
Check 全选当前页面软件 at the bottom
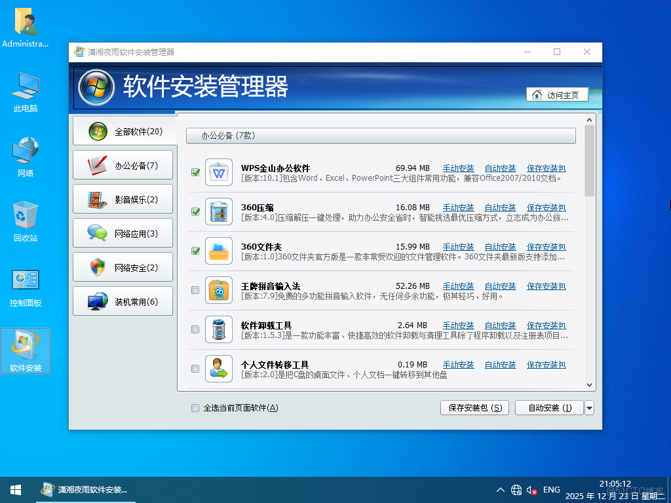tap(195, 407)
